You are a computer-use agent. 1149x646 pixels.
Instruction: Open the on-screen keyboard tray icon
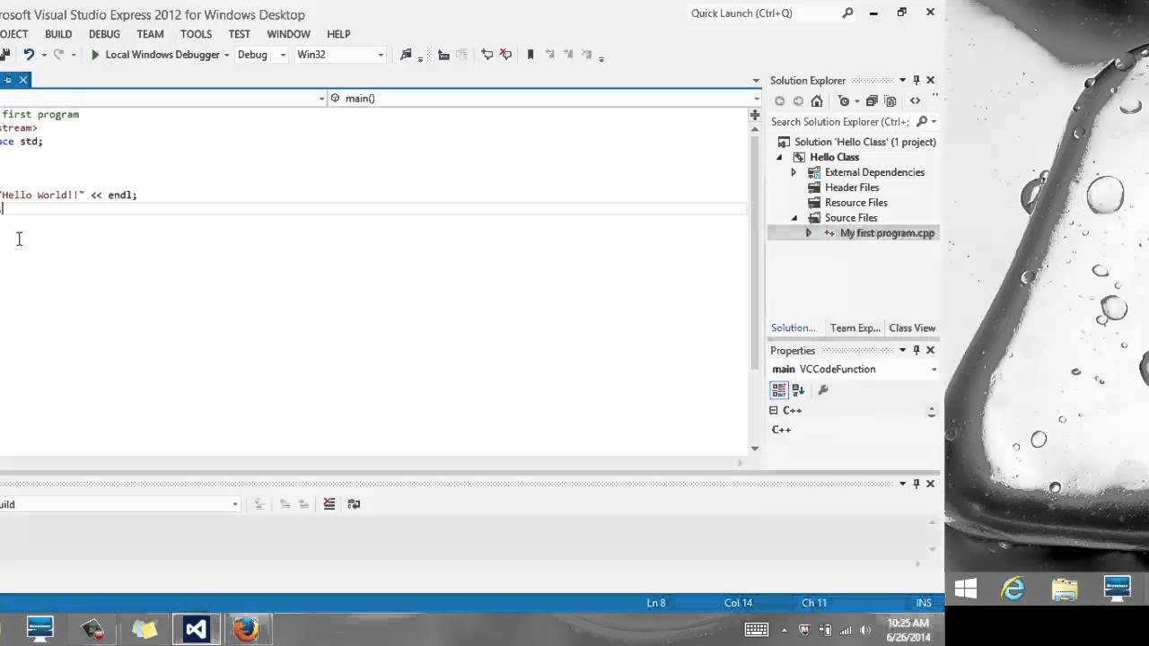pyautogui.click(x=757, y=630)
